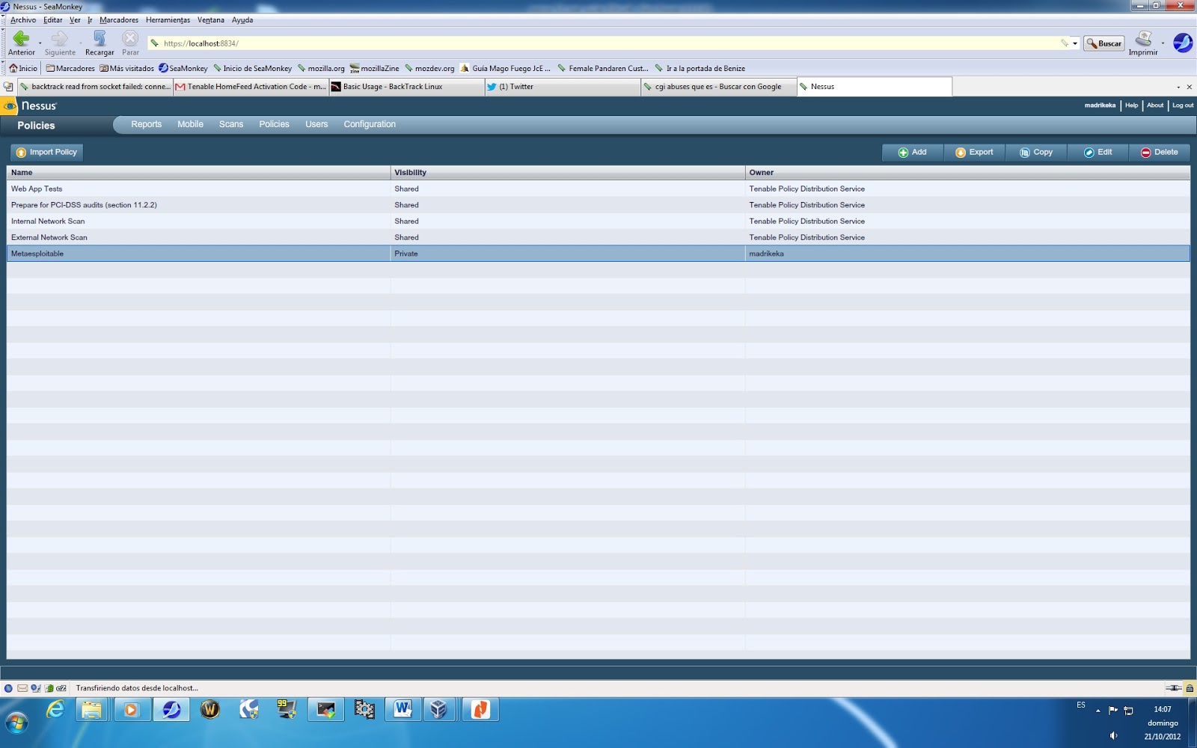Sort policies by the Name column header
The width and height of the screenshot is (1197, 748).
point(198,173)
